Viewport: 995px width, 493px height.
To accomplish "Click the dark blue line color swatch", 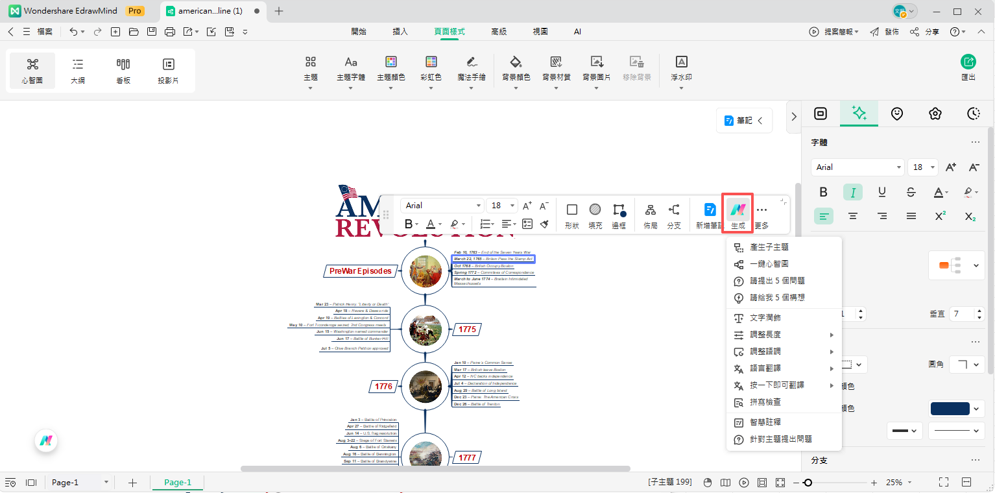I will (x=950, y=409).
